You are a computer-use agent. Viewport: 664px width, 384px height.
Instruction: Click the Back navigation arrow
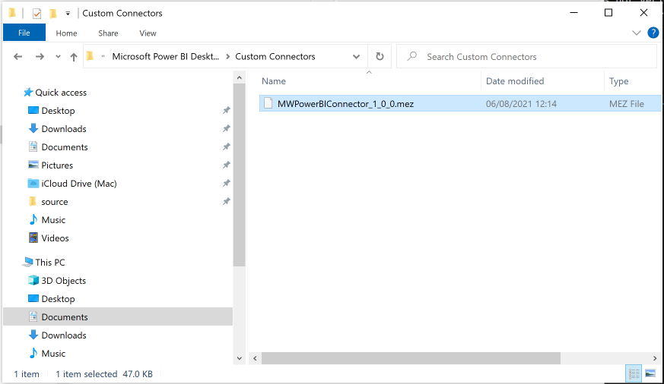(17, 57)
